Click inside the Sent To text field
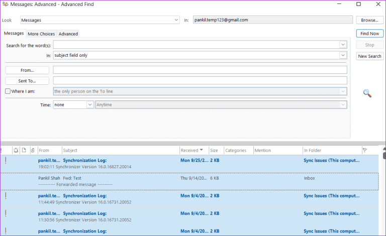This screenshot has height=236, width=386. click(200, 81)
